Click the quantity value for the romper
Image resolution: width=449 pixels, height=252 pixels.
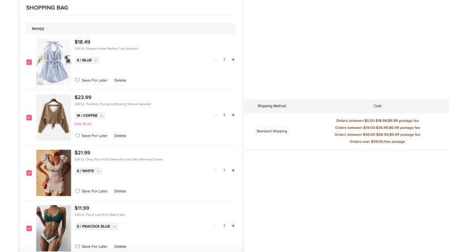pyautogui.click(x=224, y=60)
